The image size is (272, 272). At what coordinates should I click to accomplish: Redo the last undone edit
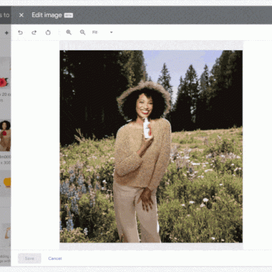[x=34, y=33]
